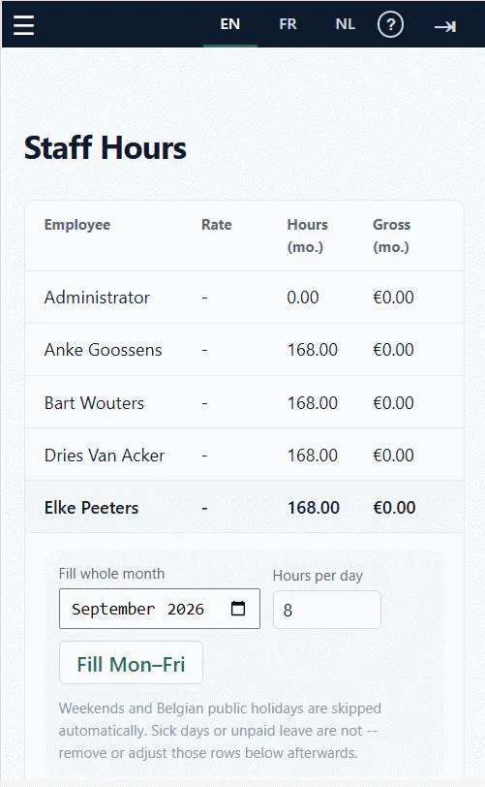Open the calendar picker icon in month field

point(238,609)
